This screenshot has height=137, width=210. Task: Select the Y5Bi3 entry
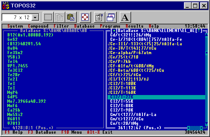click(14, 57)
